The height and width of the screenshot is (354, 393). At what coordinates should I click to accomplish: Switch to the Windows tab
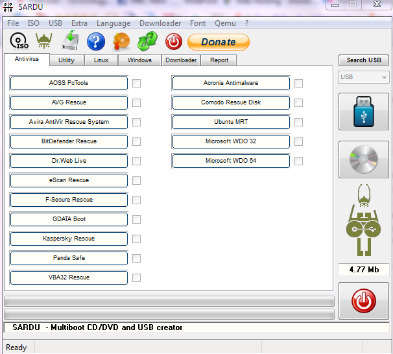point(139,60)
